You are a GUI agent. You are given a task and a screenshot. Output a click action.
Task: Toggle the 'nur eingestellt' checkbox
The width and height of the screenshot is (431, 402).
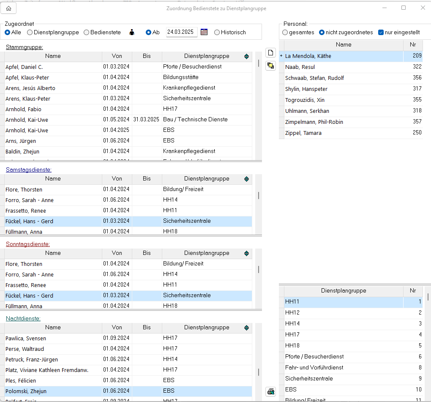[381, 32]
